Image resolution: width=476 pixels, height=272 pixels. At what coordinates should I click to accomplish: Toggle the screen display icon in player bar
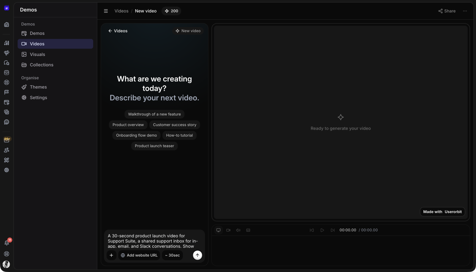click(x=218, y=230)
